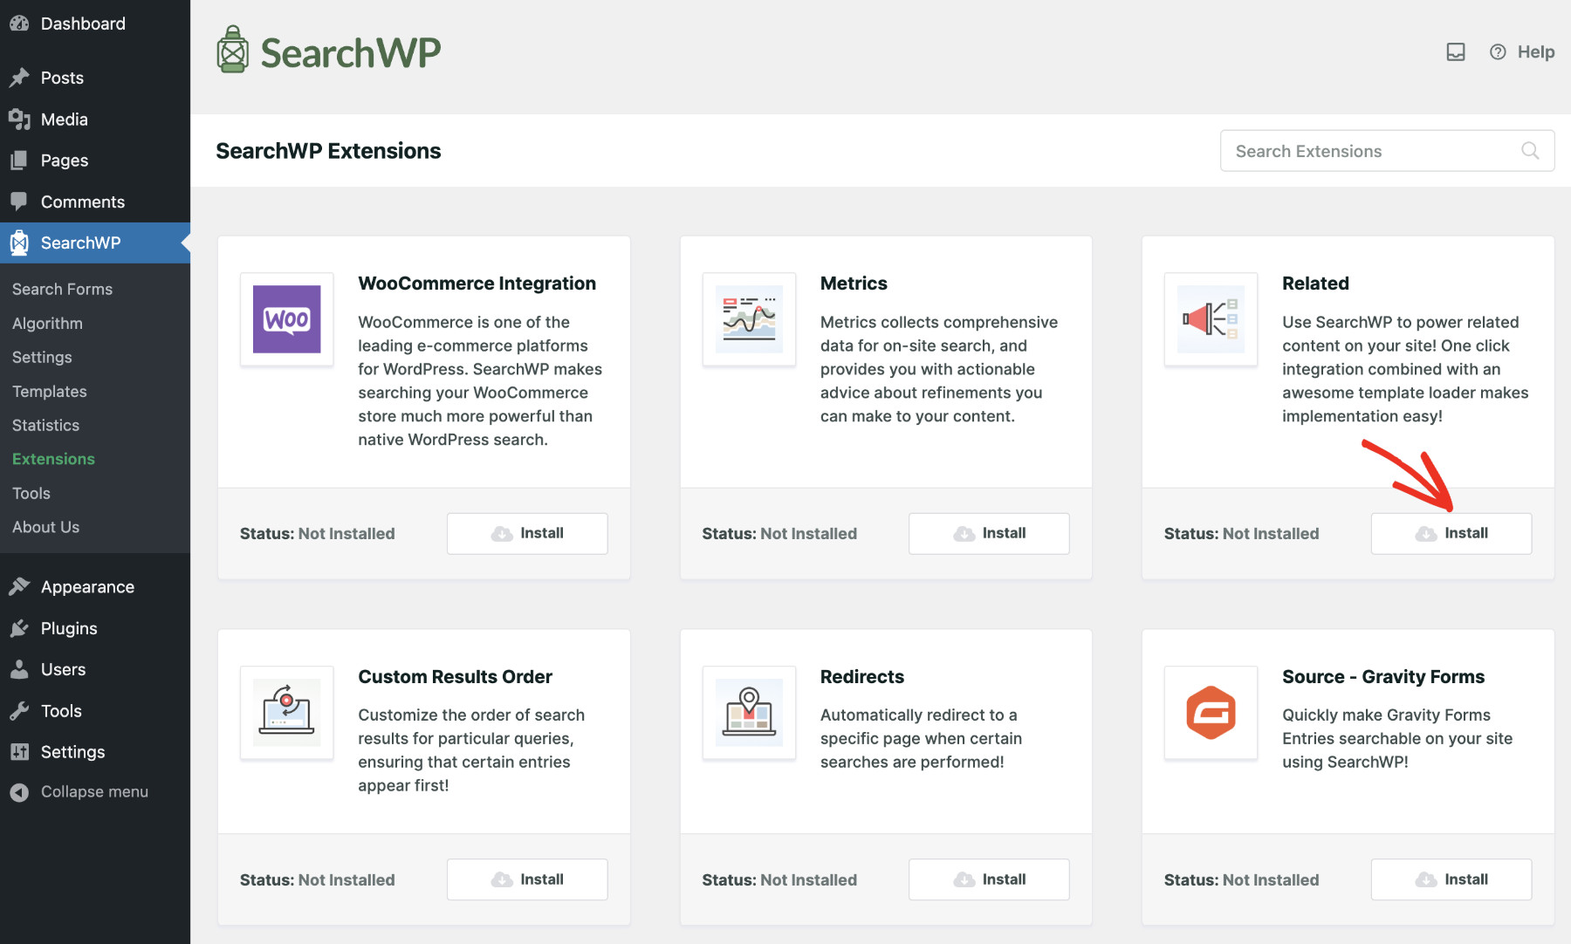Image resolution: width=1571 pixels, height=944 pixels.
Task: Install the Redirects extension
Action: coord(989,879)
